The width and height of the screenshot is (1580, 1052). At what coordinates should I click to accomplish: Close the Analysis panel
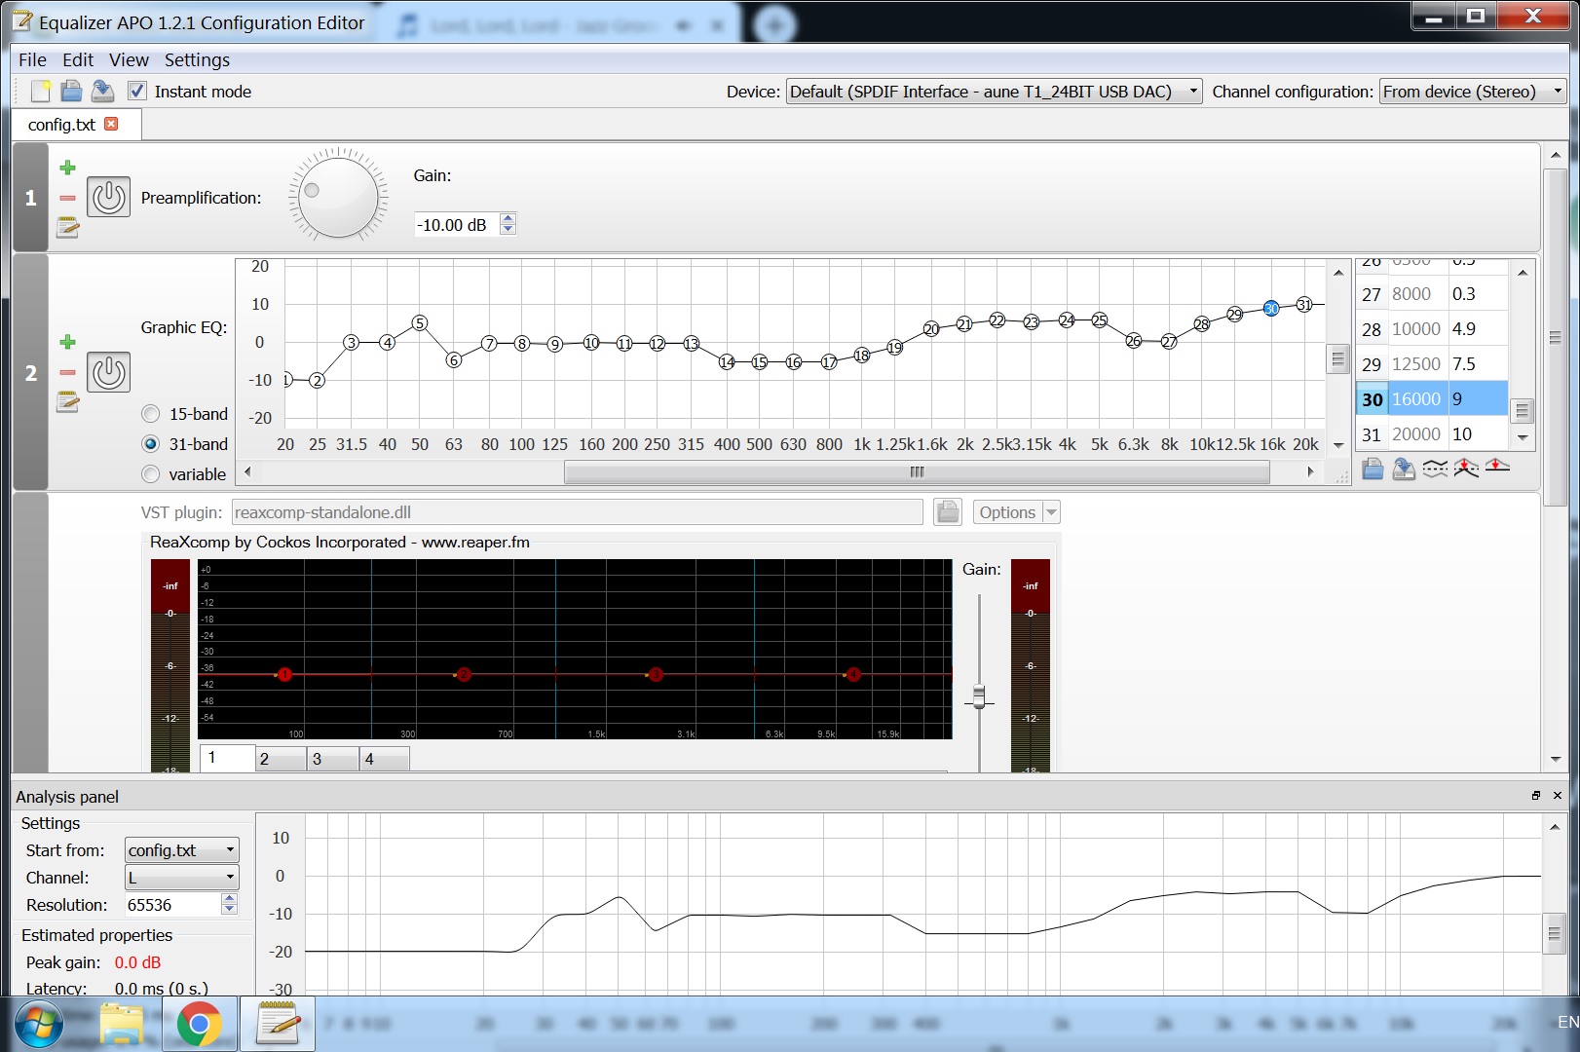point(1558,796)
